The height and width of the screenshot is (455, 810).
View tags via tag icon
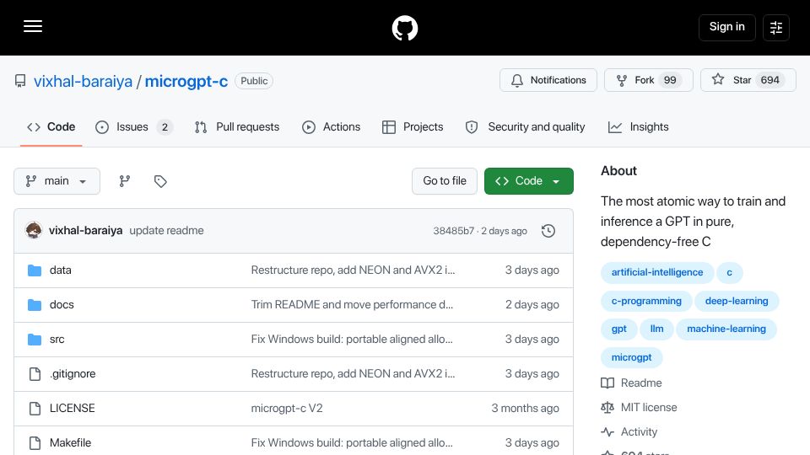tap(160, 181)
